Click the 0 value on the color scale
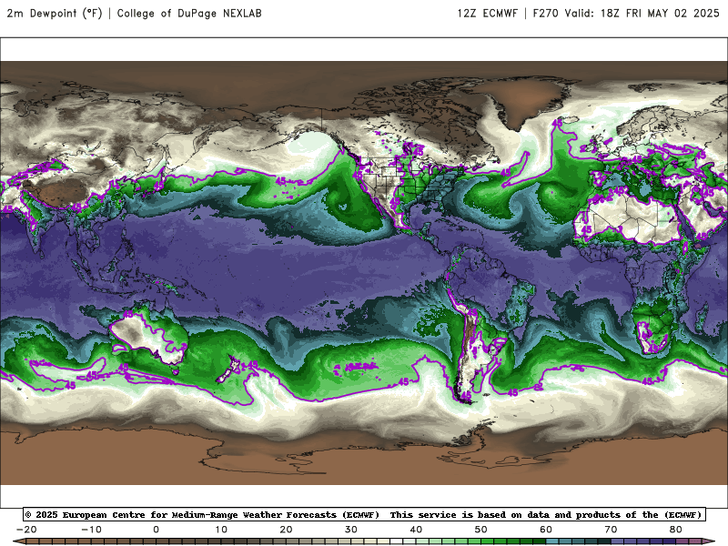728x546 pixels. click(156, 530)
